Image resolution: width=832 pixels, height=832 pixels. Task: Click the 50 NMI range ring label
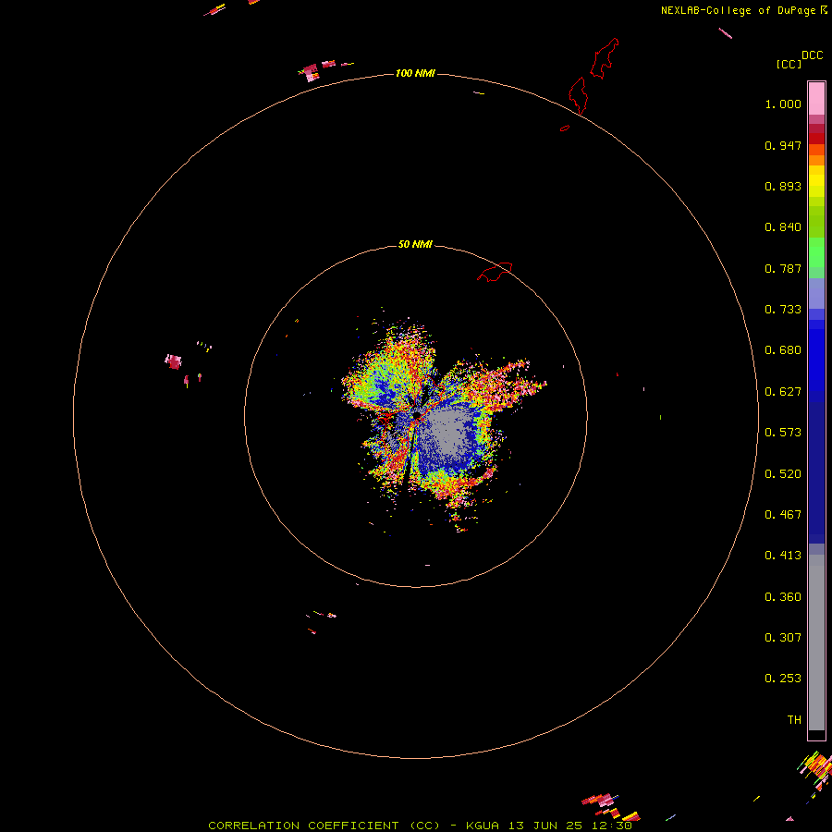415,244
